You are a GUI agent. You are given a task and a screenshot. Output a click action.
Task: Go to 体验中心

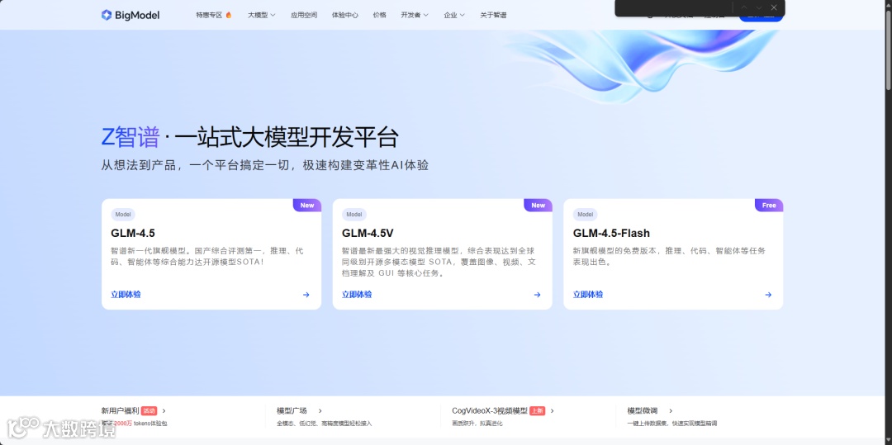[x=344, y=16]
